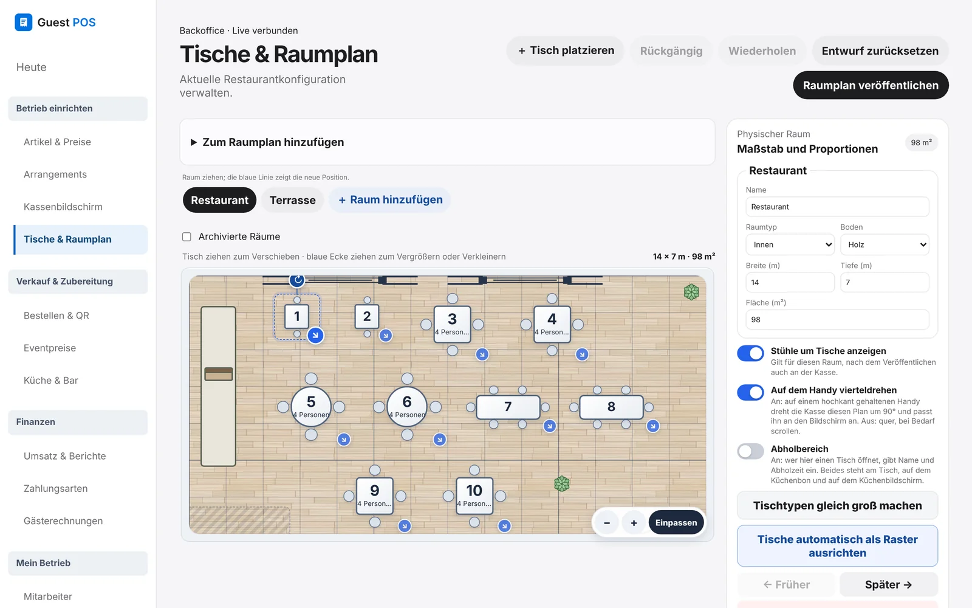The image size is (972, 608).
Task: Open the Boden dropdown
Action: pos(885,244)
